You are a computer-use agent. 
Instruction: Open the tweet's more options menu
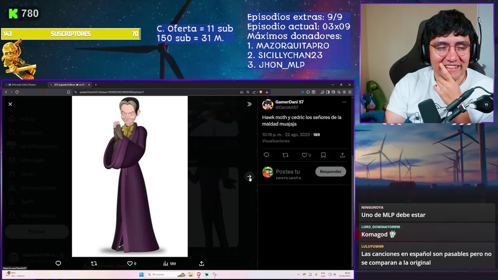click(344, 102)
